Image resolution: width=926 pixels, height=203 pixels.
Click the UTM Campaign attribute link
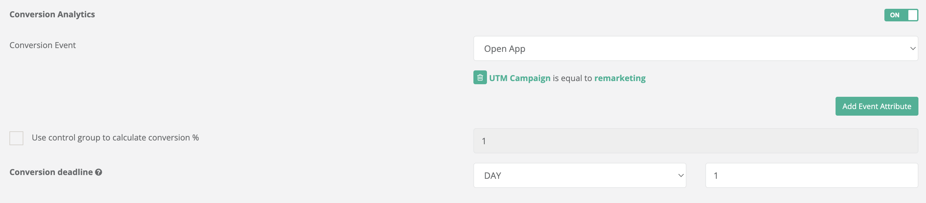519,78
